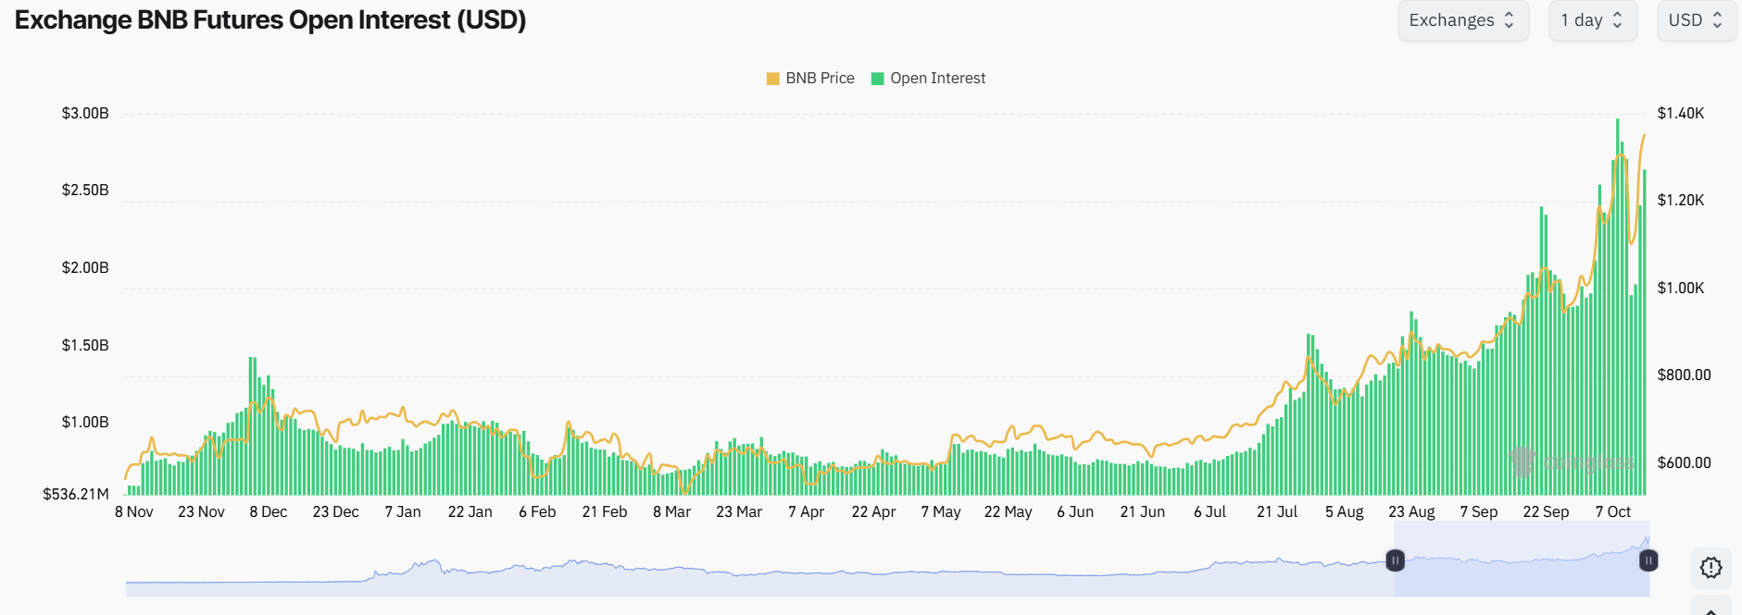This screenshot has width=1742, height=615.
Task: Click the alert badge icon below the chart
Action: (x=1711, y=568)
